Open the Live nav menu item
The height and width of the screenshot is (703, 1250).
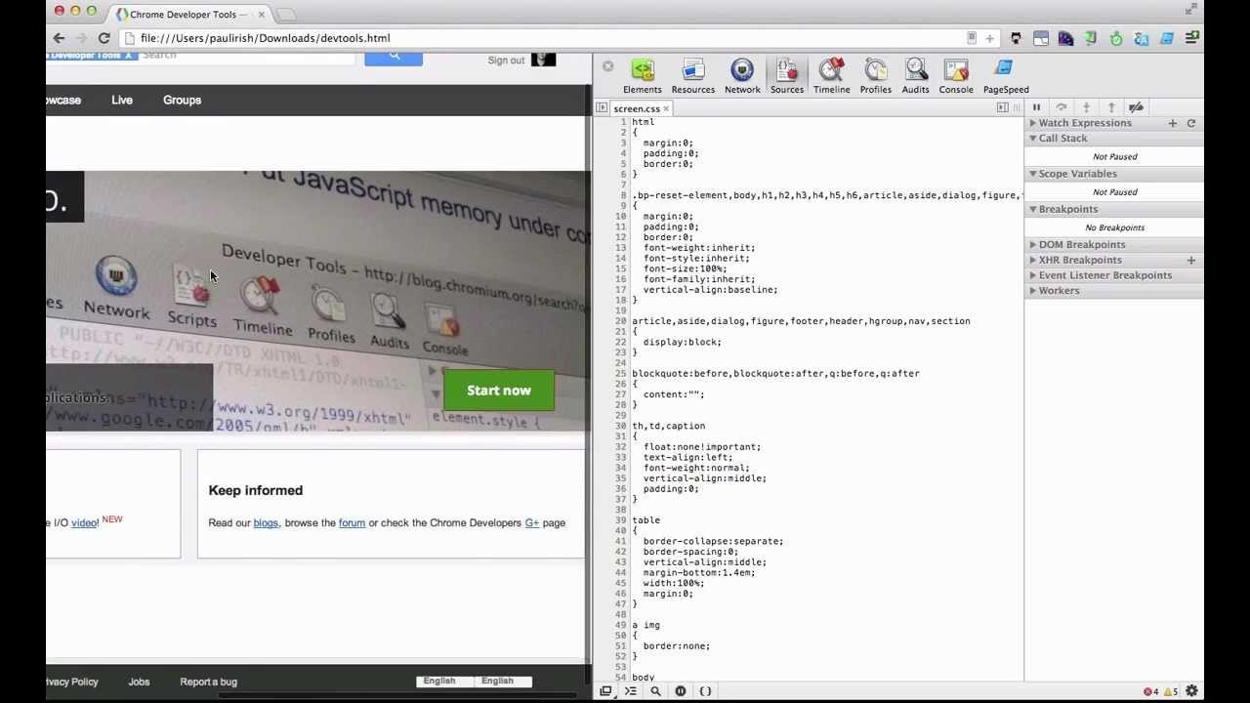[122, 100]
